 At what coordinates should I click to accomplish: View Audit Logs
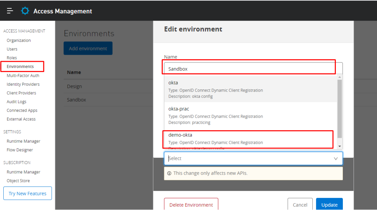point(17,102)
